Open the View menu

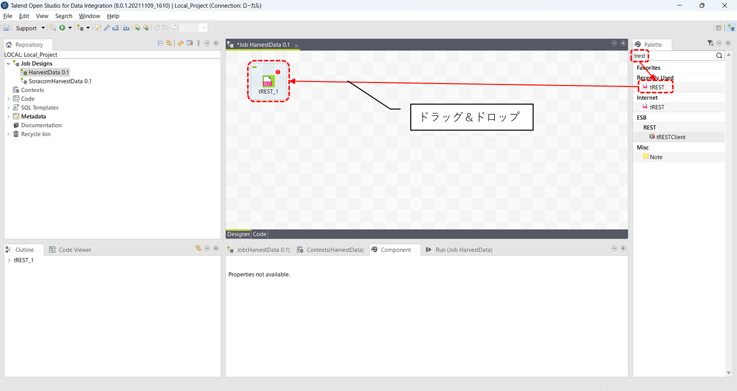click(x=42, y=16)
